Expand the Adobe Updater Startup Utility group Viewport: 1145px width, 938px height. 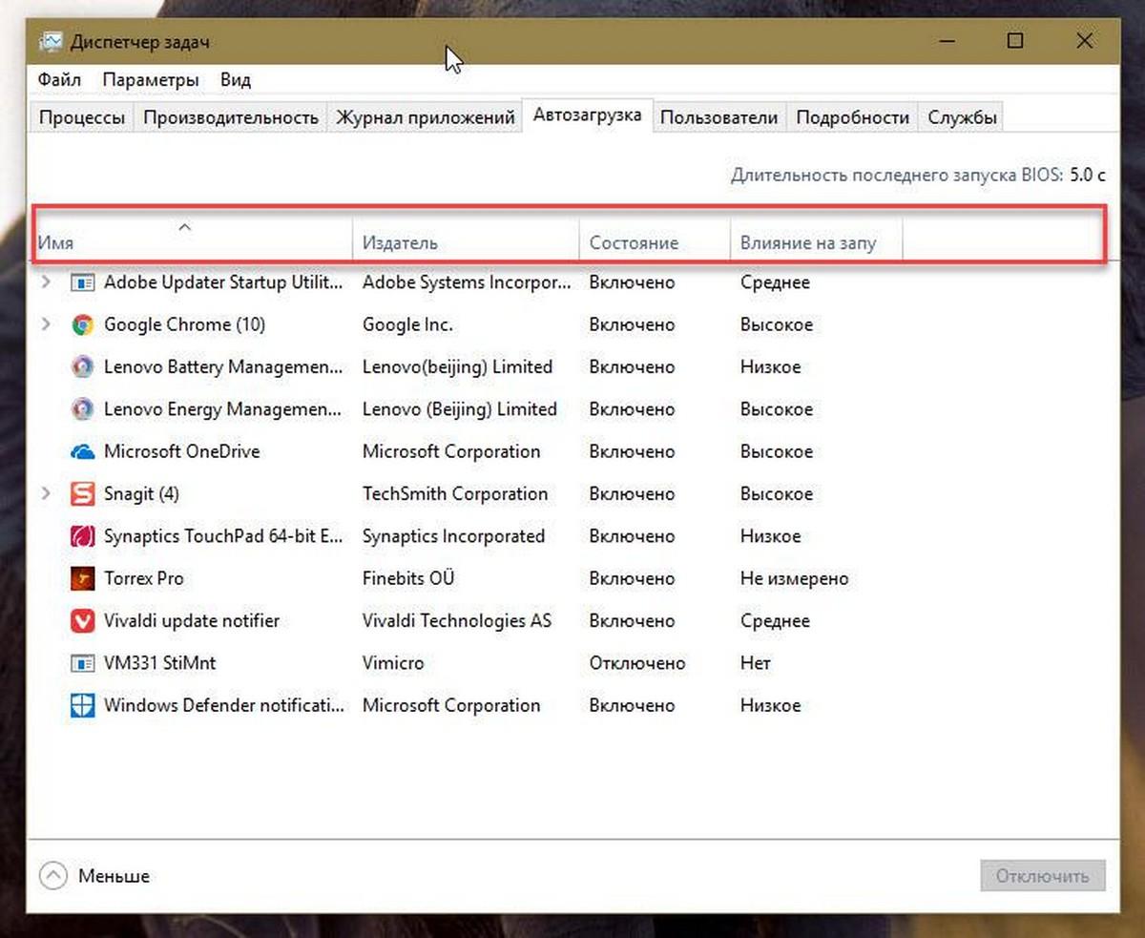pyautogui.click(x=45, y=282)
